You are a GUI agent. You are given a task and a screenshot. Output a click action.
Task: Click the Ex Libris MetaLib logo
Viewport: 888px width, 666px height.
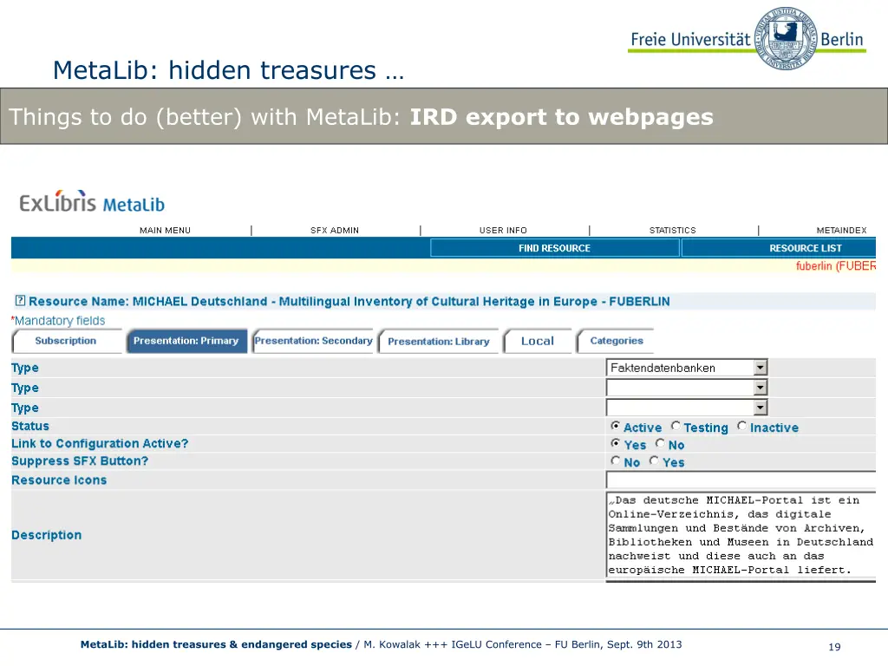[x=92, y=201]
